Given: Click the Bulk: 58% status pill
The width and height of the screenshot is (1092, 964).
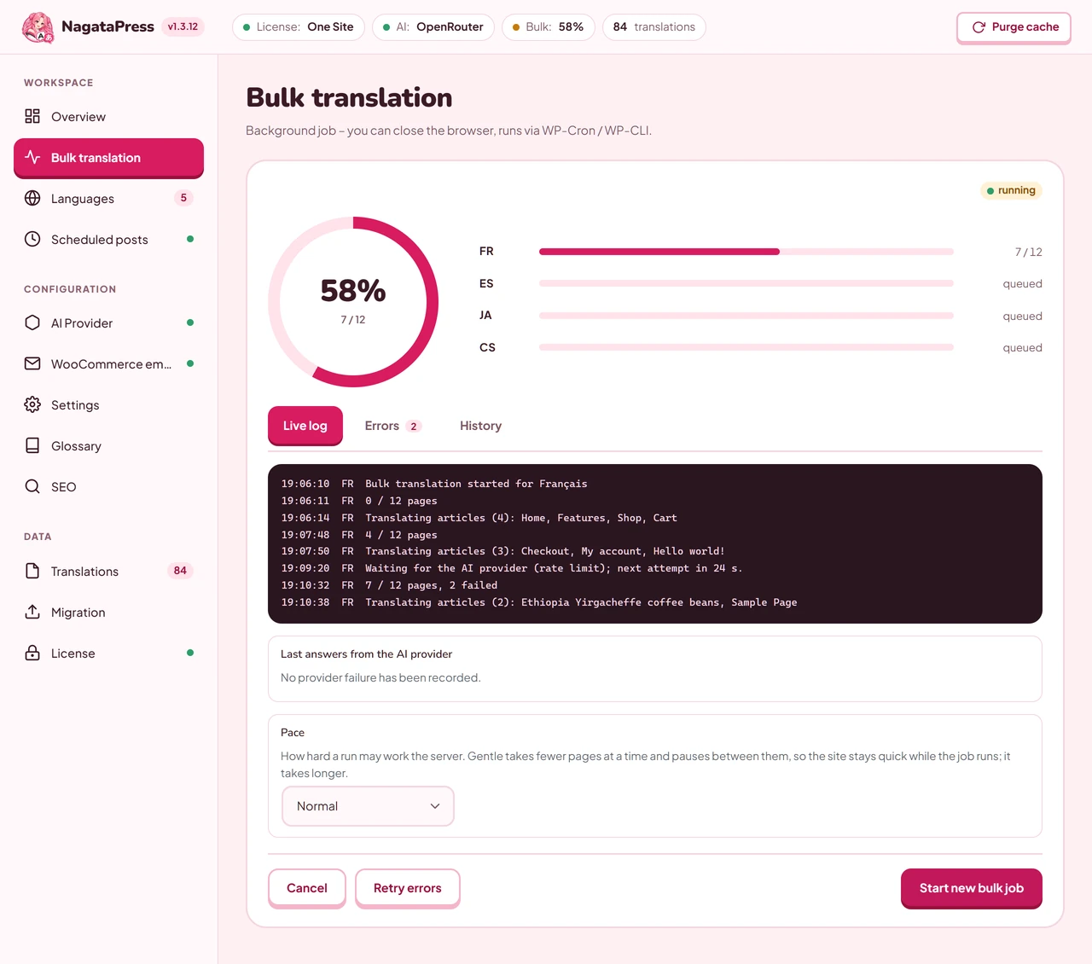Looking at the screenshot, I should (549, 27).
